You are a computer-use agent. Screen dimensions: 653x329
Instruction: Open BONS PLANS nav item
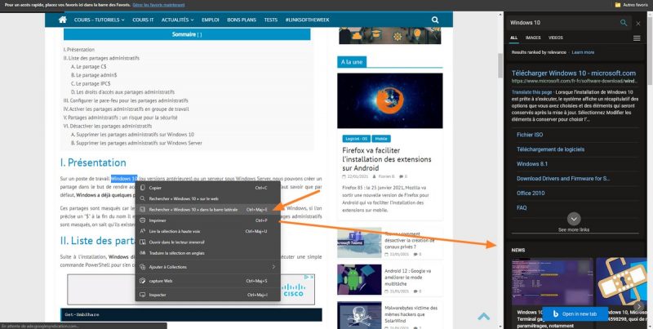[x=242, y=20]
